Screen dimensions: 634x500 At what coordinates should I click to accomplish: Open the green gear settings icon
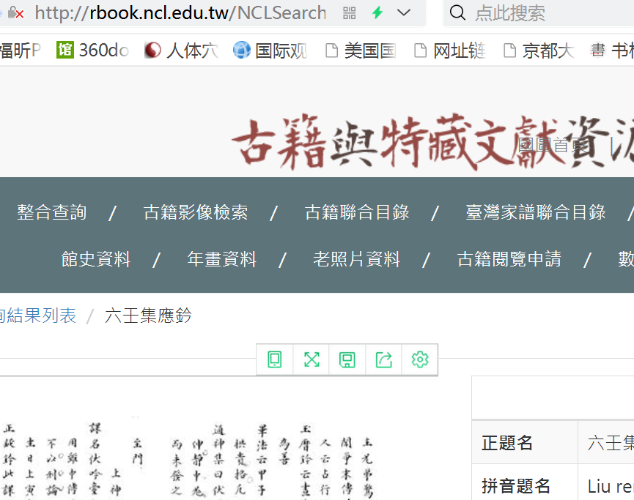point(419,359)
